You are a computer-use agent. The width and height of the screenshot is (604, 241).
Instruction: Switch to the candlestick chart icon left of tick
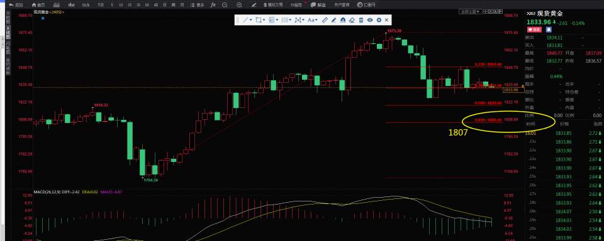coord(71,5)
